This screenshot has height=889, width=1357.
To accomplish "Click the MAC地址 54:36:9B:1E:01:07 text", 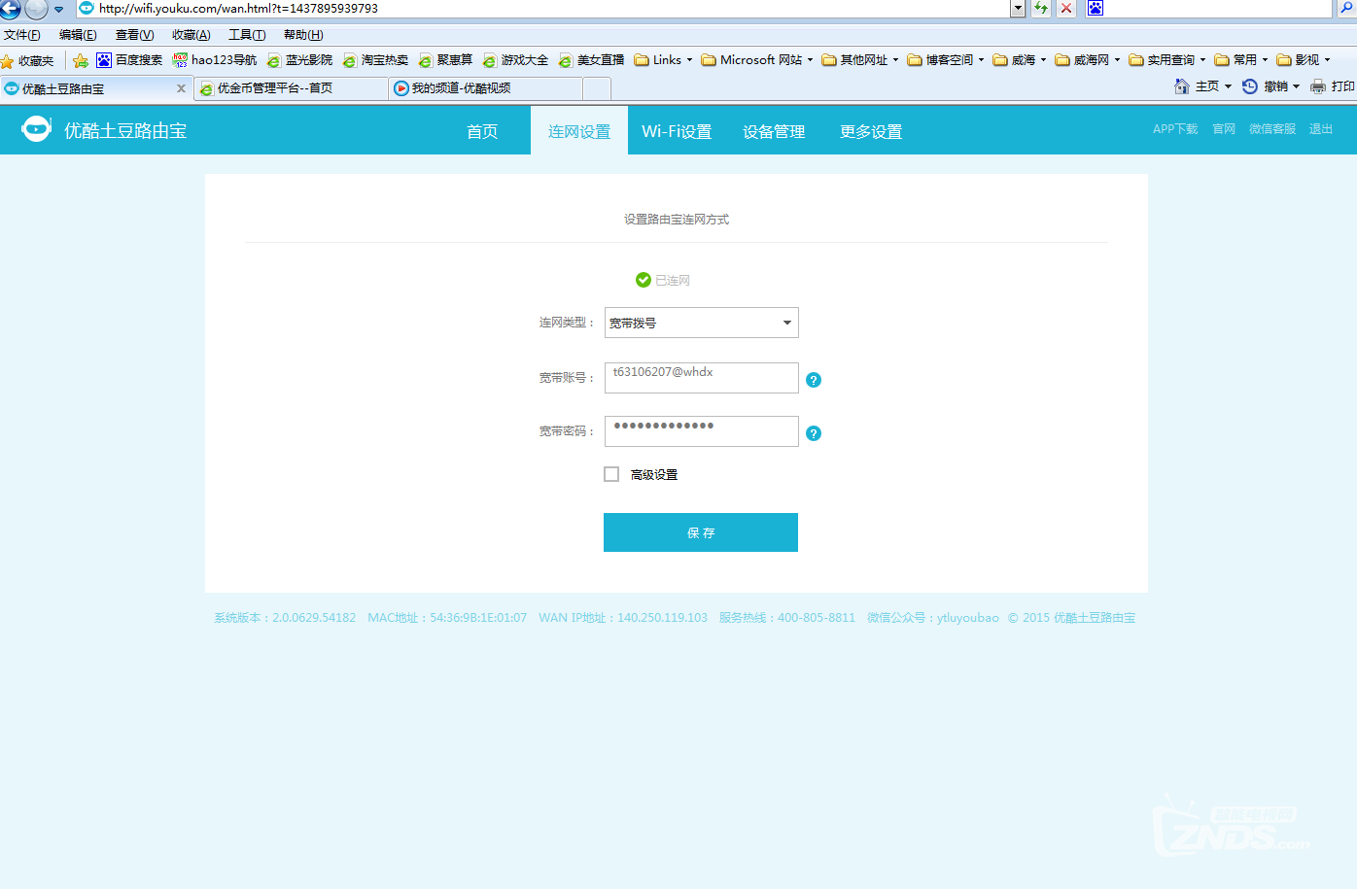I will pyautogui.click(x=447, y=618).
